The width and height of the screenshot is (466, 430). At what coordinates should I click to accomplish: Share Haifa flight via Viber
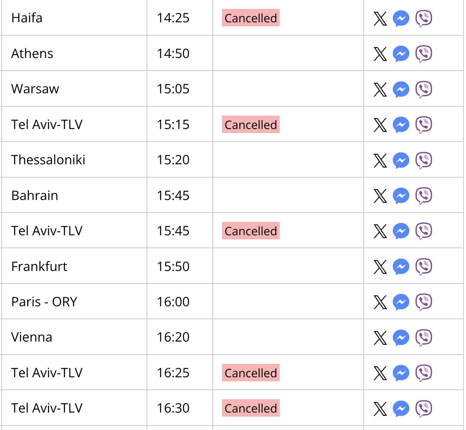point(423,18)
